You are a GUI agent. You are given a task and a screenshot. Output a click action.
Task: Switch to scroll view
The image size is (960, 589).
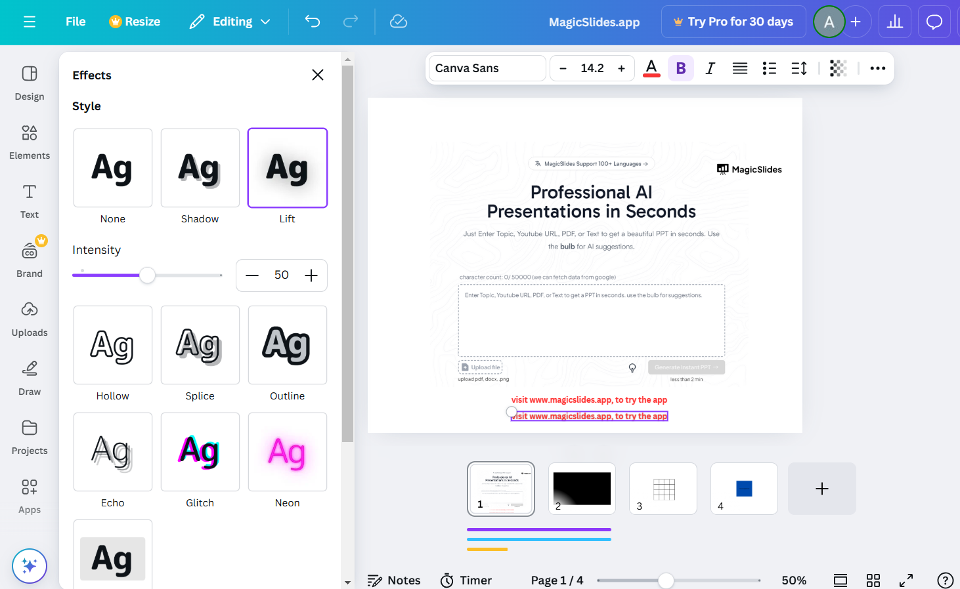(x=840, y=580)
